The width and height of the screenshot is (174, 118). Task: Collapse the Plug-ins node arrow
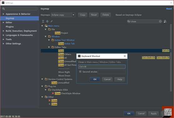click(42, 86)
